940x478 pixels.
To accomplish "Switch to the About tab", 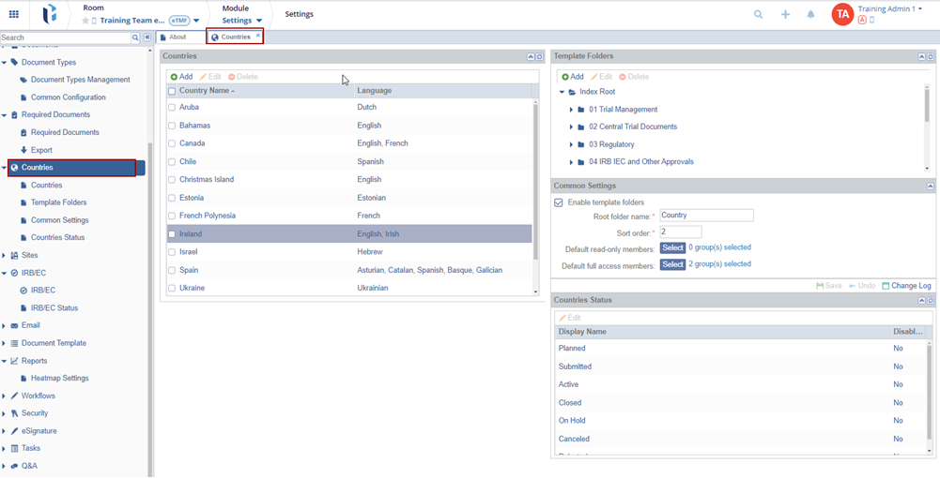I will tap(177, 37).
